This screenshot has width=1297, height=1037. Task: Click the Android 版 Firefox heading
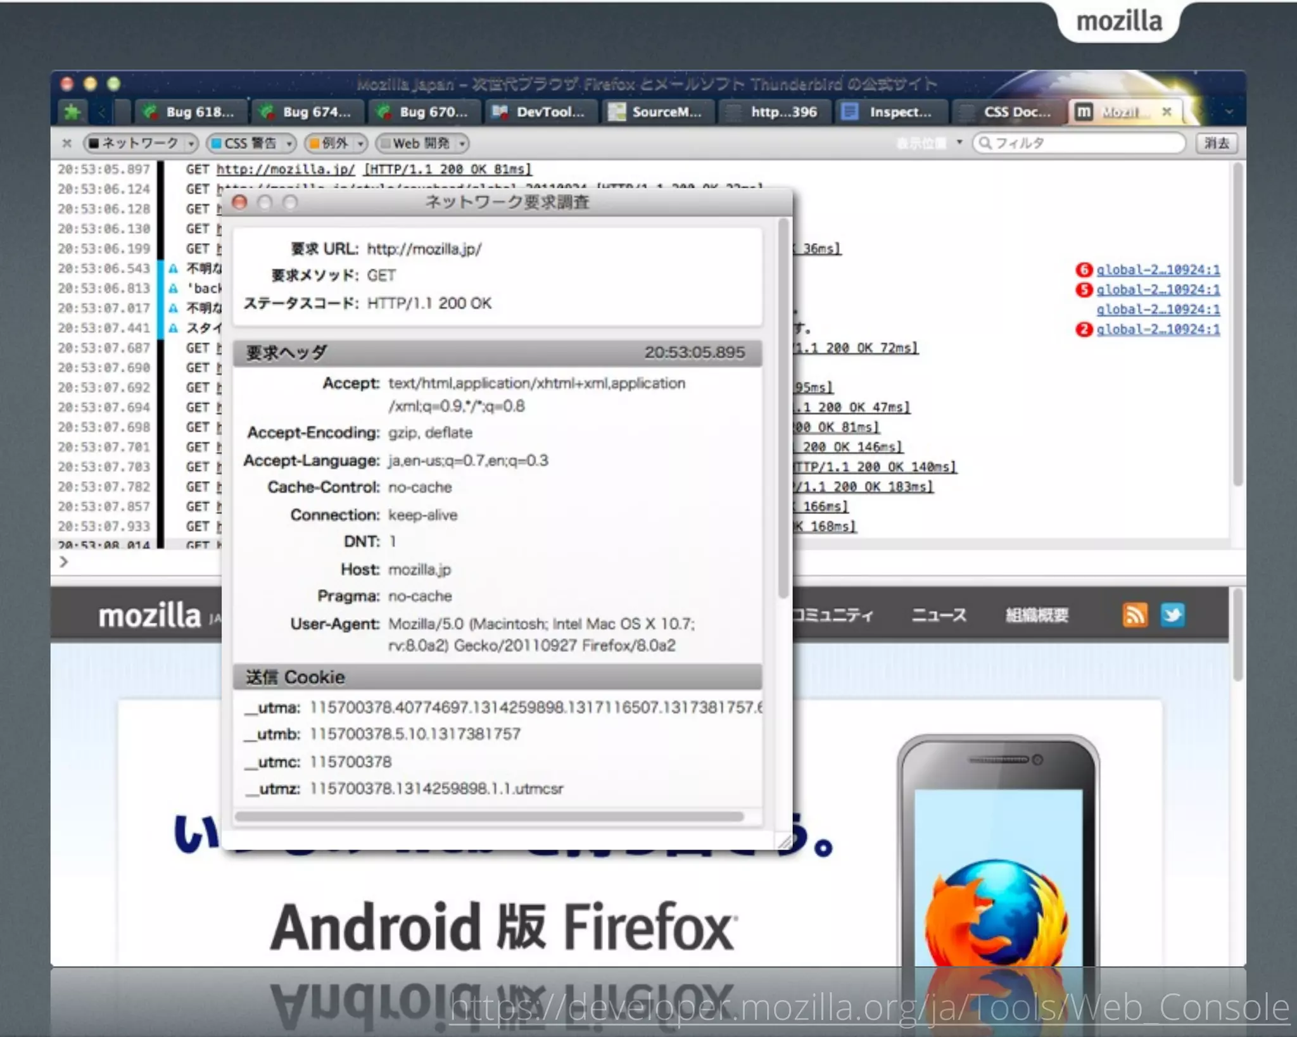click(503, 927)
